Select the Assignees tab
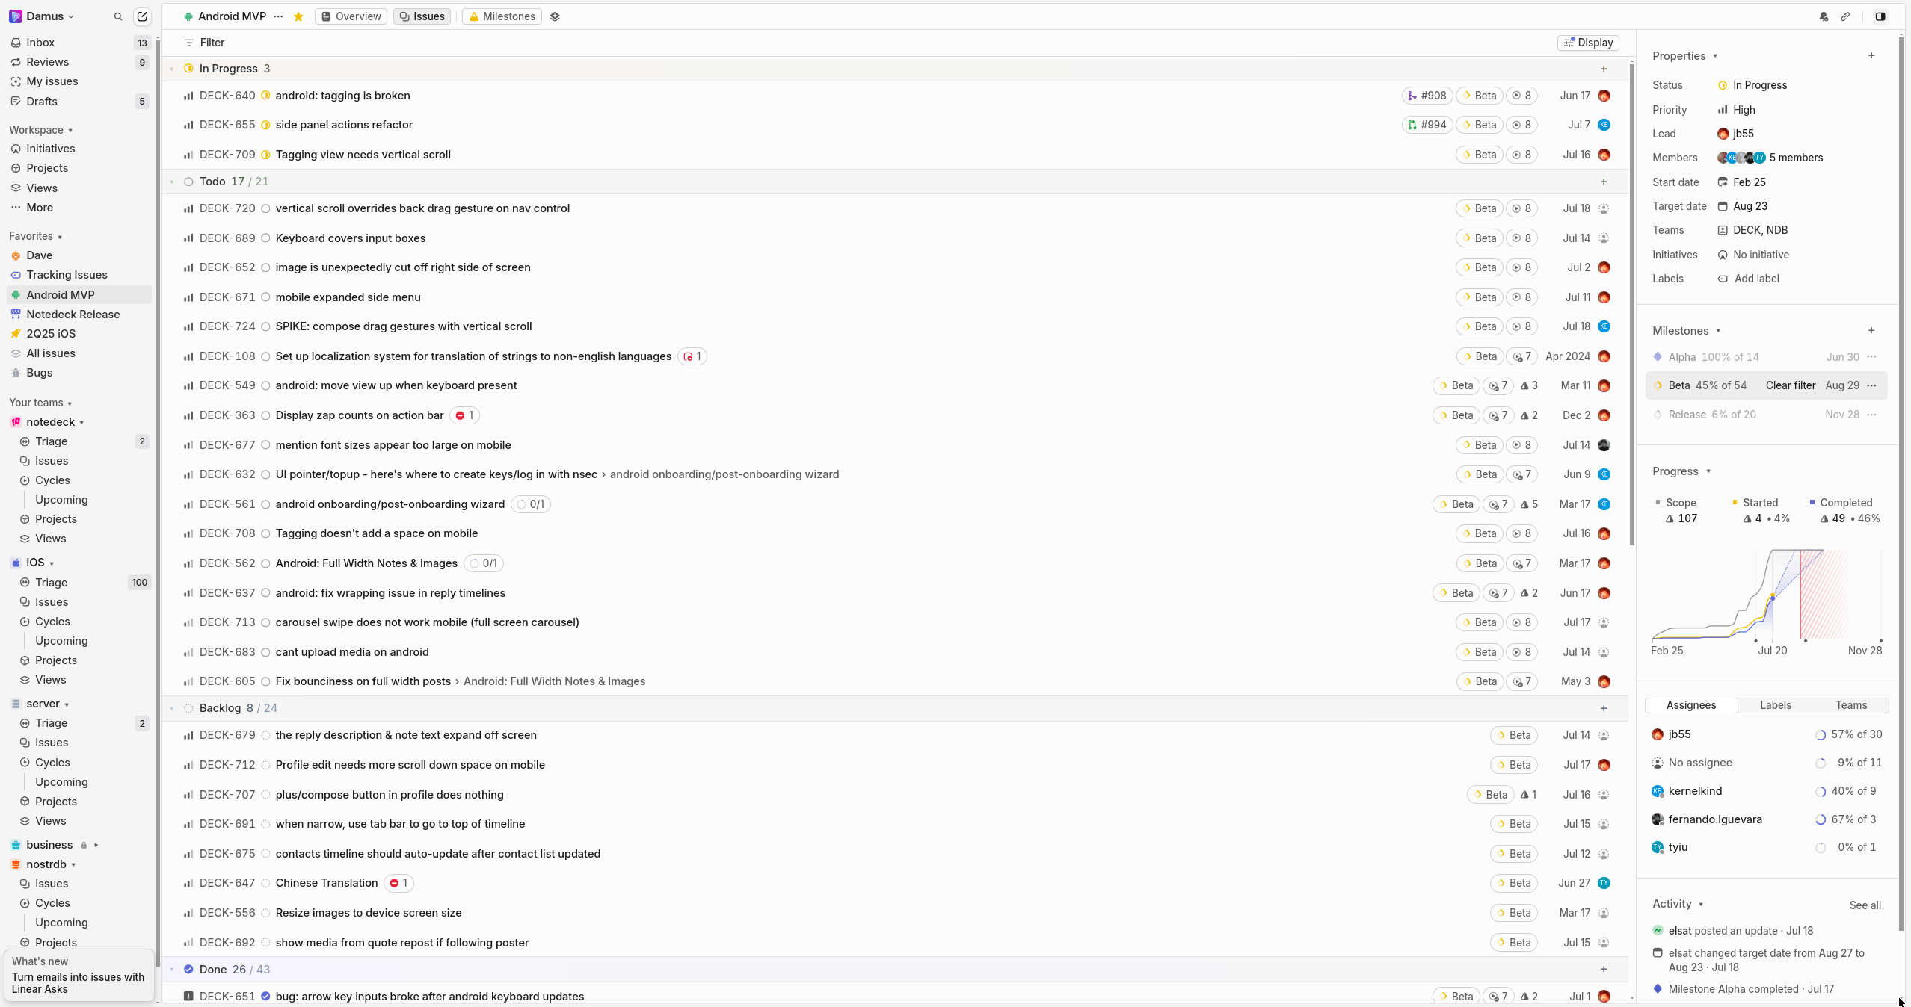 point(1691,705)
